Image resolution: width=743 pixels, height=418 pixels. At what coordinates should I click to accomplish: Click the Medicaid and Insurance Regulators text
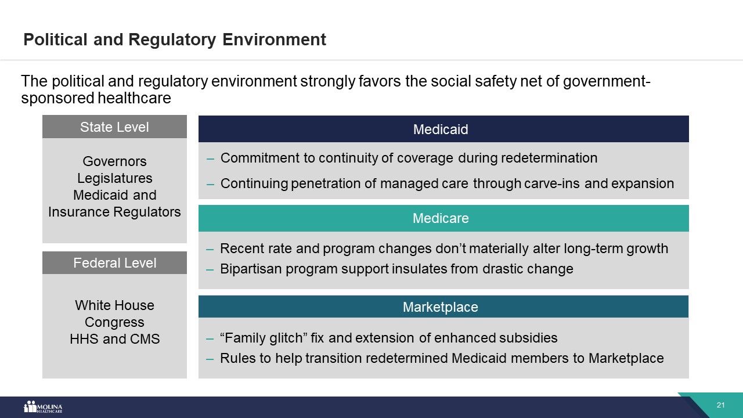114,204
